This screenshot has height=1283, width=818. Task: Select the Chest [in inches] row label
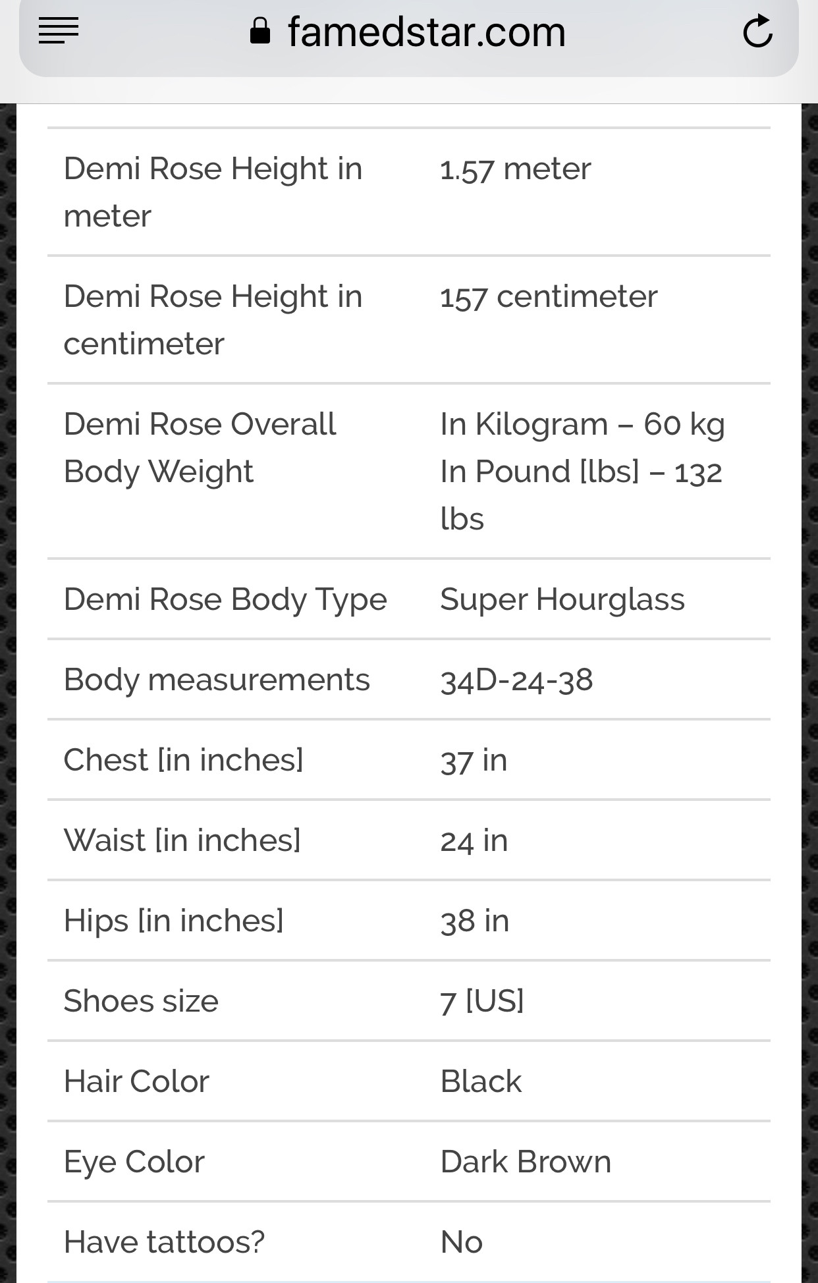[183, 761]
